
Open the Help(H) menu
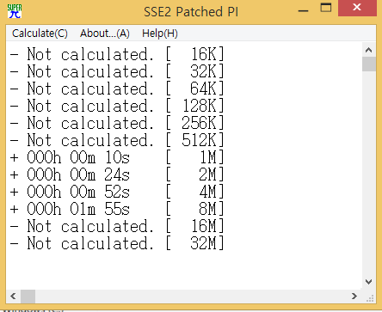[x=160, y=34]
